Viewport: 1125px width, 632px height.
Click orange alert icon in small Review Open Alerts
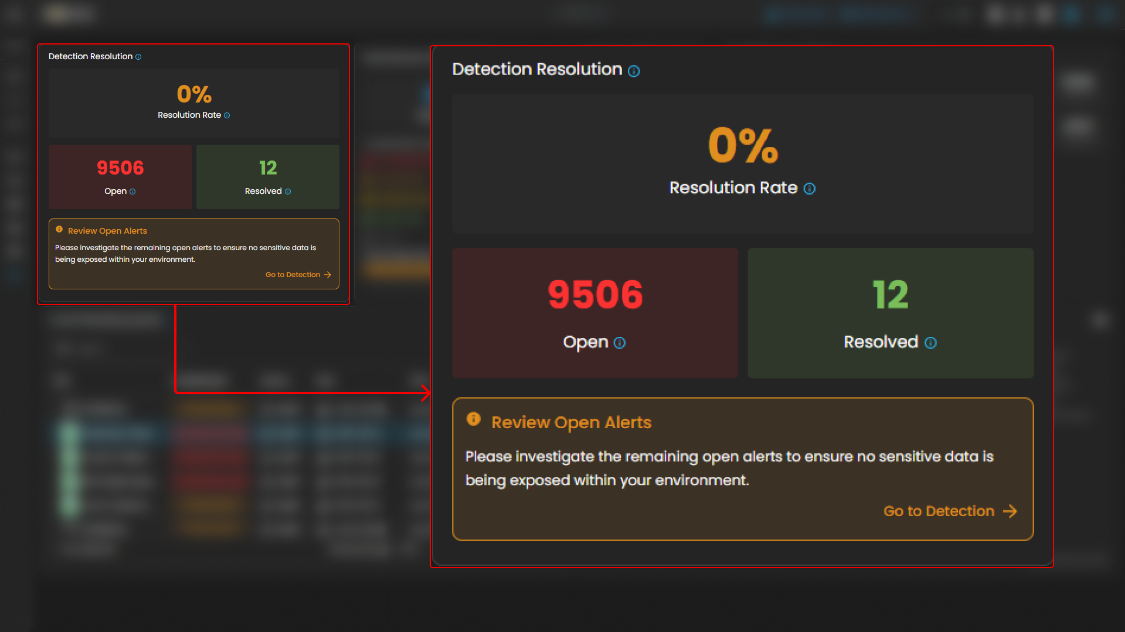point(59,230)
